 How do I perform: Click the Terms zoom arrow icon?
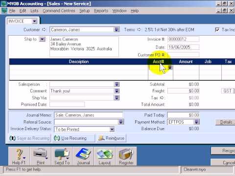coord(139,30)
